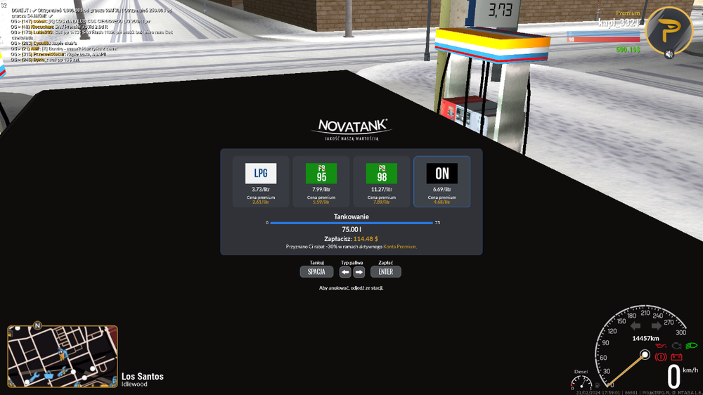Viewport: 703px width, 395px height.
Task: Click the premium P coin avatar icon
Action: point(669,30)
